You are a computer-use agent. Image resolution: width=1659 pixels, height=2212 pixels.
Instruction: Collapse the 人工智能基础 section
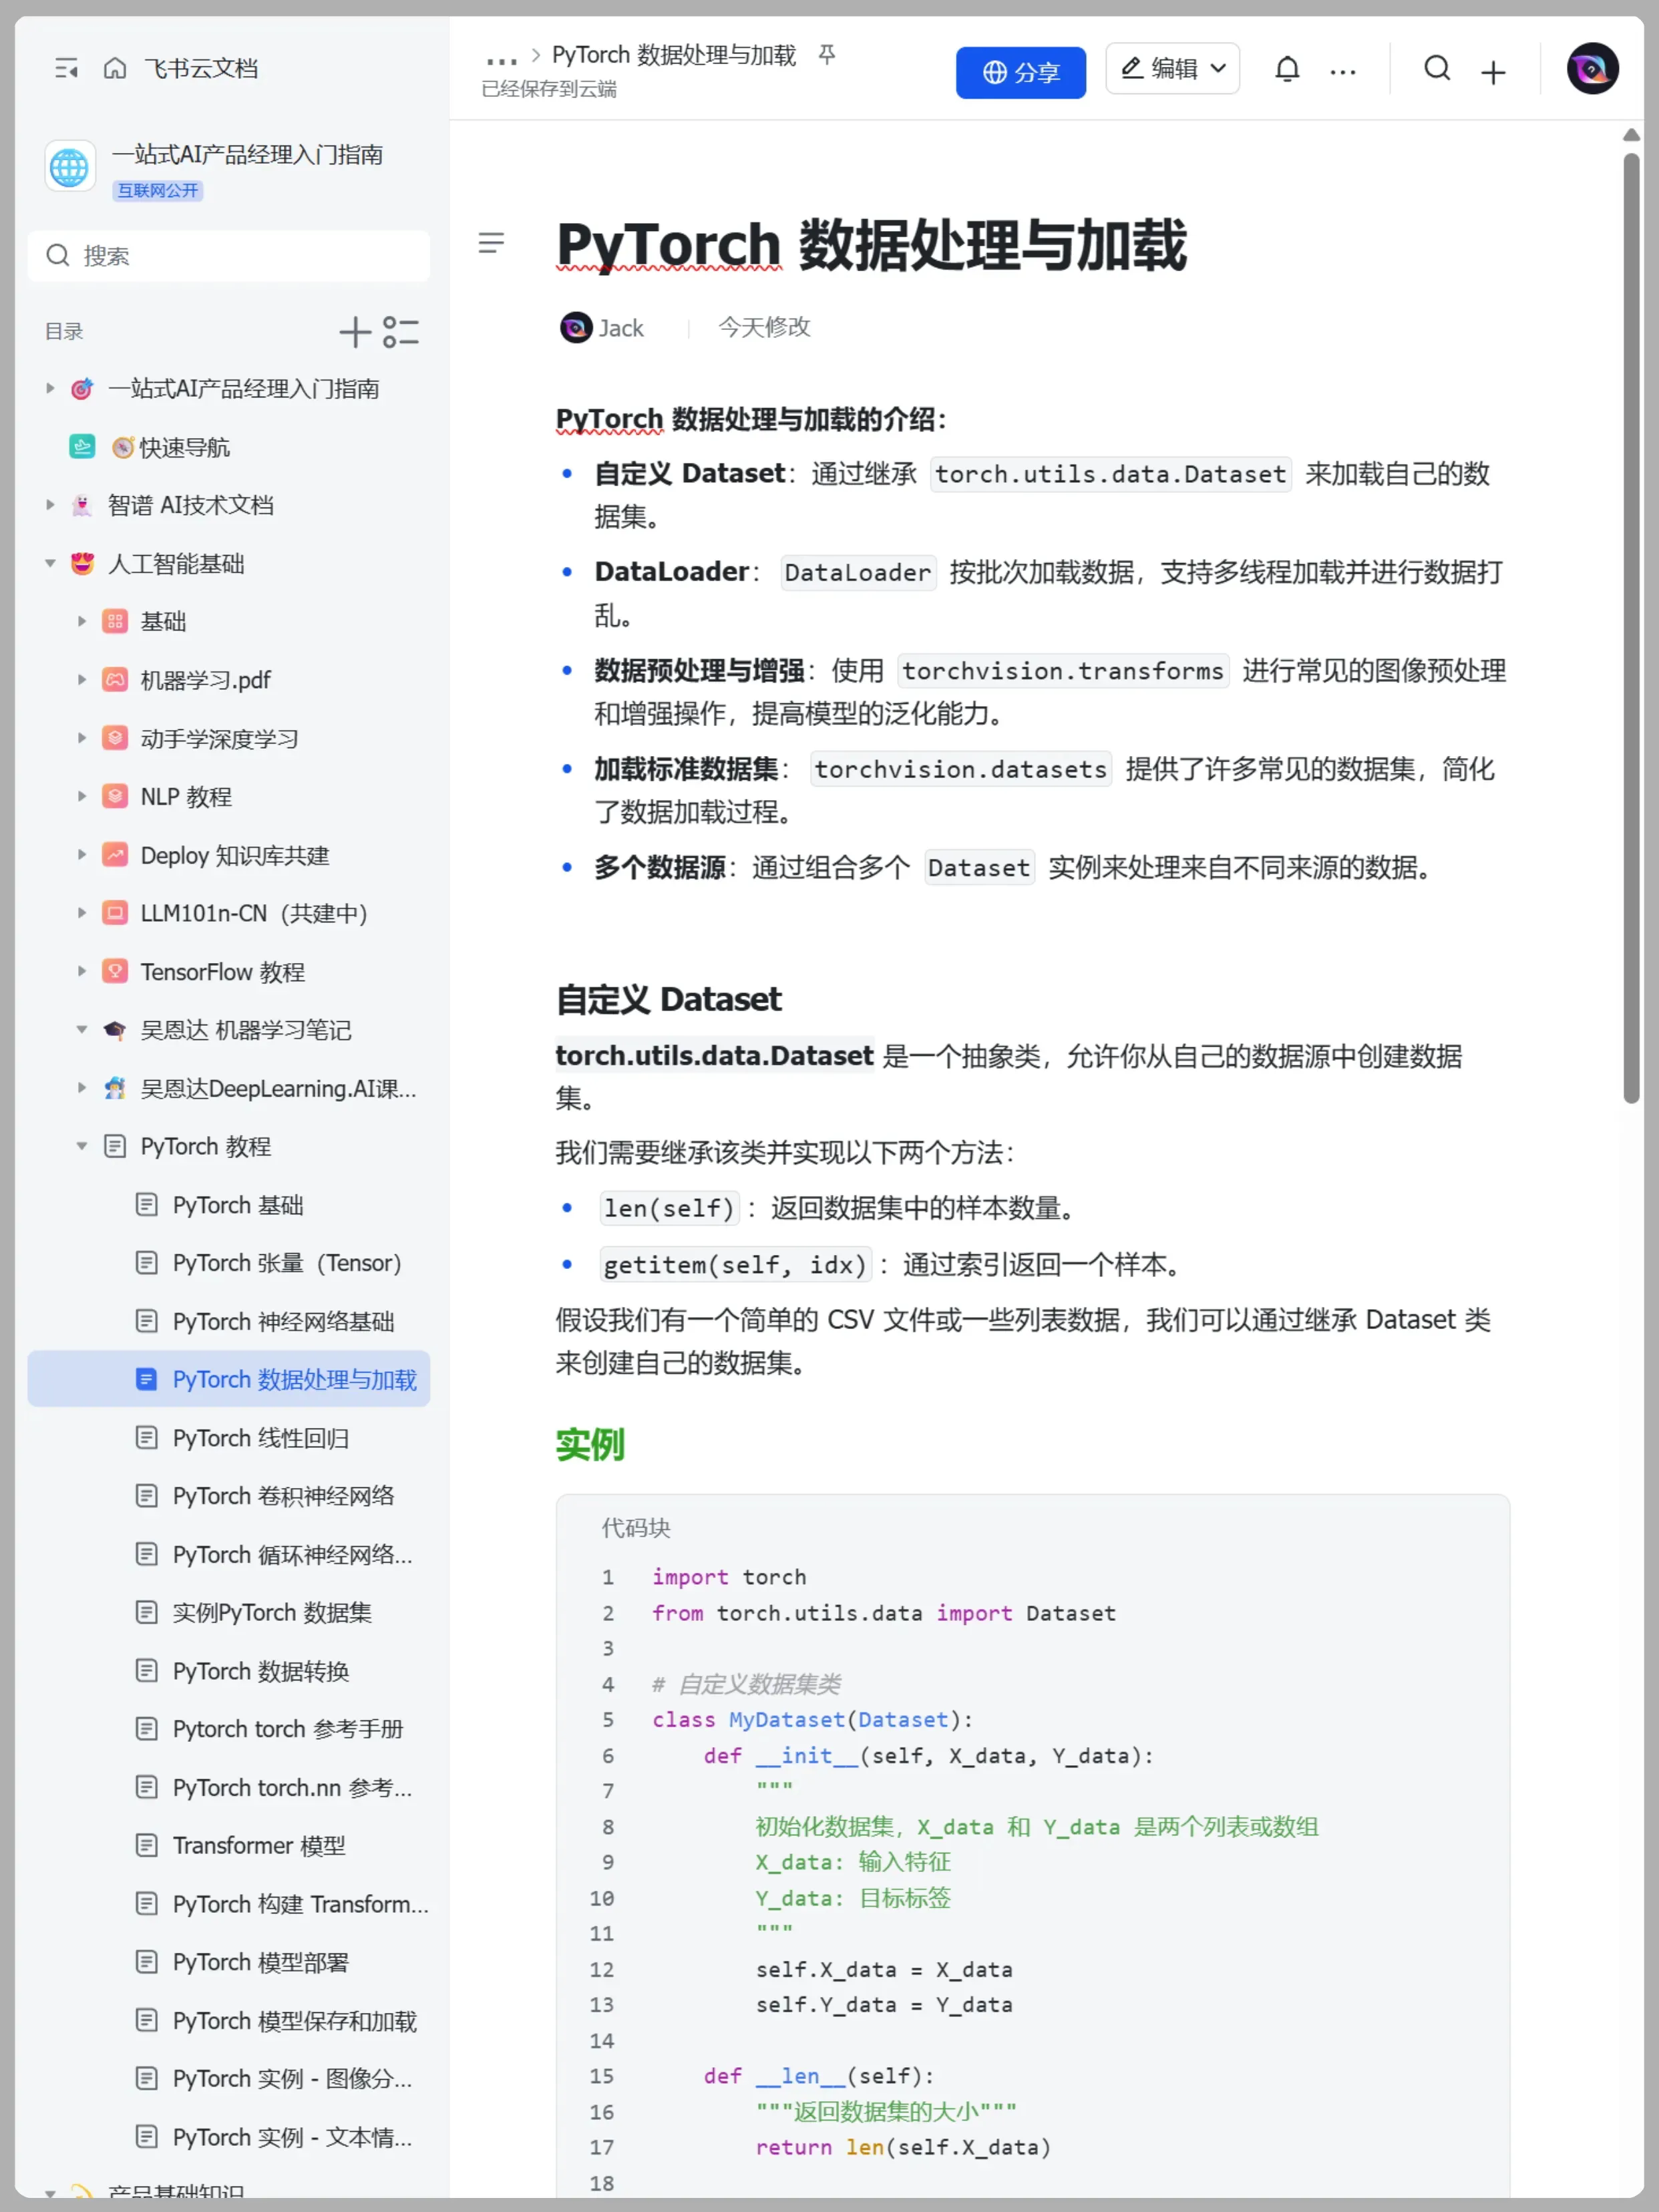(x=50, y=563)
